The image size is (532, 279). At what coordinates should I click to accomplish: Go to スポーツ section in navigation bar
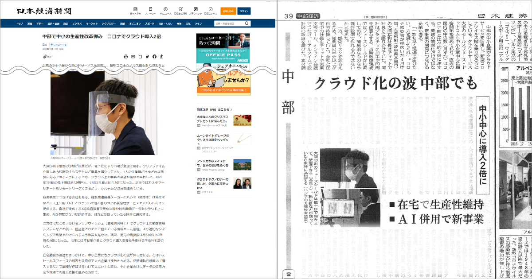click(149, 23)
